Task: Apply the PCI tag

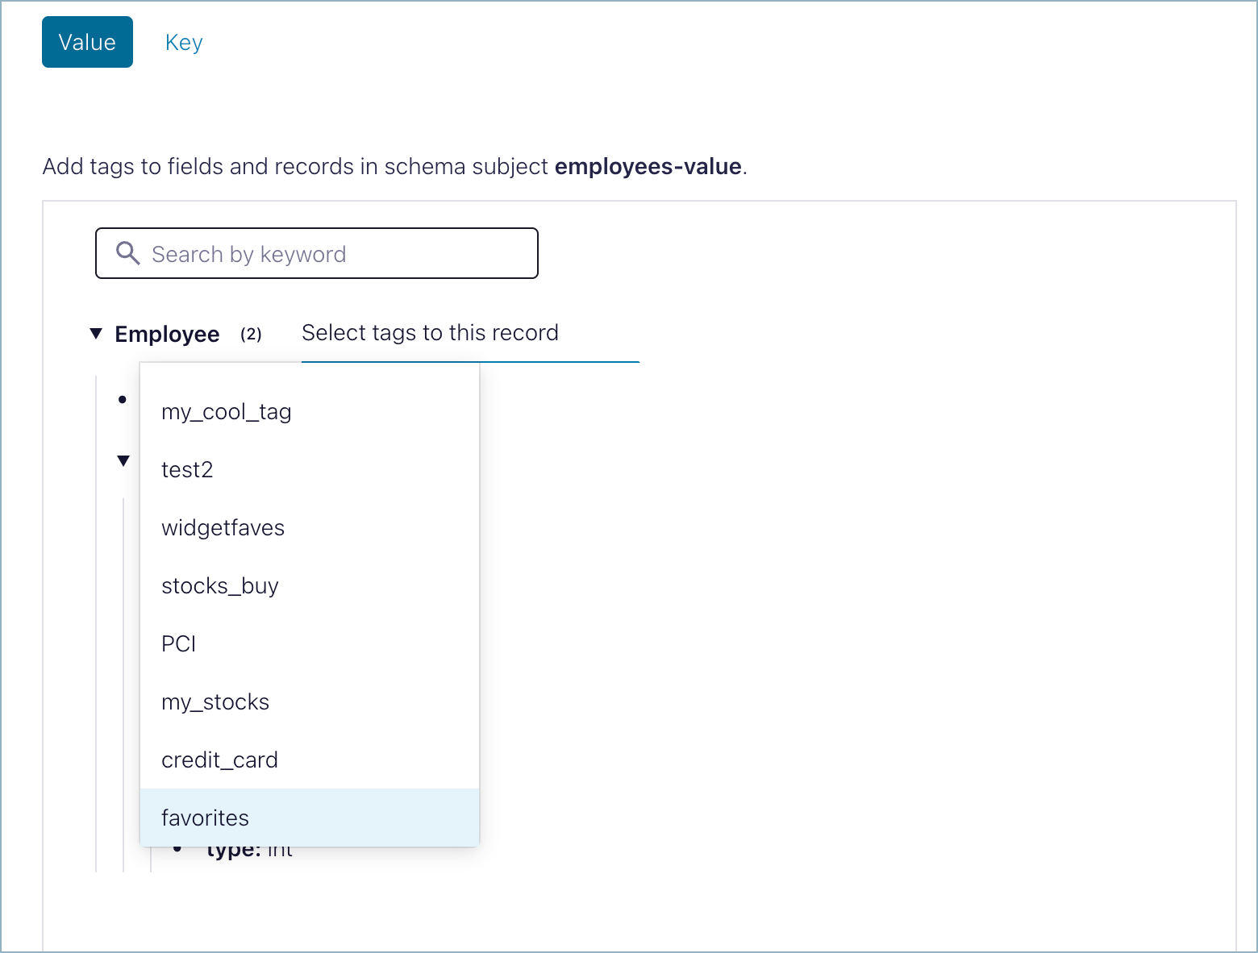Action: pos(179,644)
